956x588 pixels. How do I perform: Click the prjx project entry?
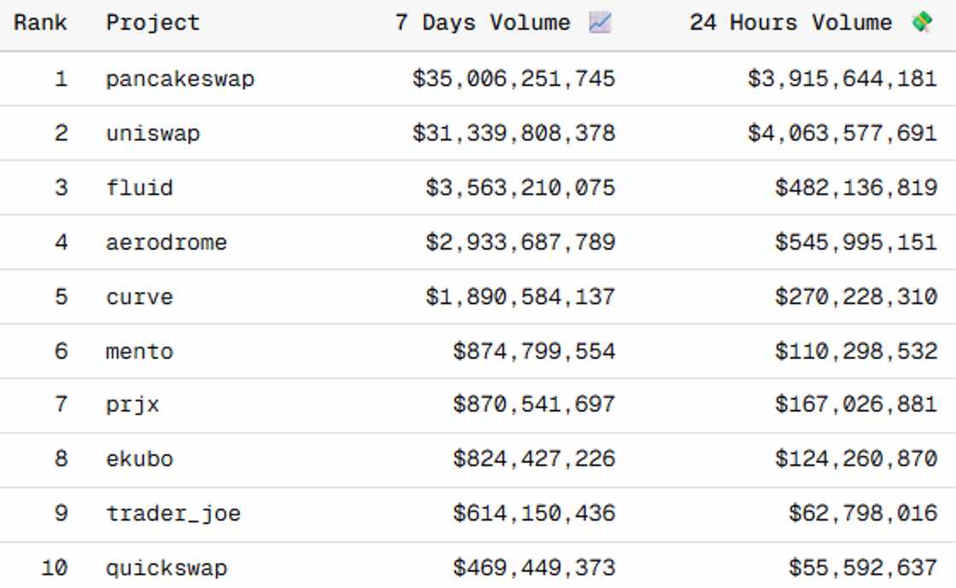[132, 405]
